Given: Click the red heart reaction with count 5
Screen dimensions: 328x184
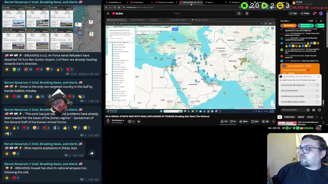Looking at the screenshot, I should tap(39, 70).
